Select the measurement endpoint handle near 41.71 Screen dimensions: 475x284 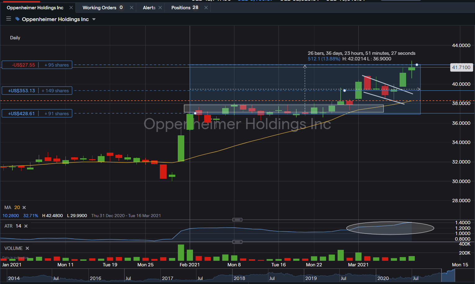point(417,65)
